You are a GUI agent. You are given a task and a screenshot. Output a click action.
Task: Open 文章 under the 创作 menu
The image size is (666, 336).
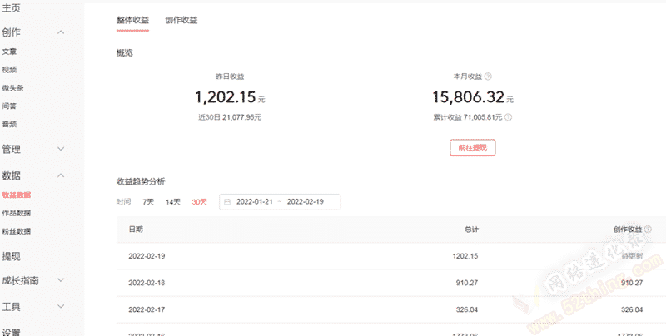pyautogui.click(x=9, y=52)
